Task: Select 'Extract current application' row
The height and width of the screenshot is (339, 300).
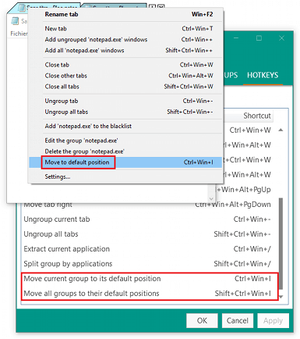Action: click(x=148, y=249)
